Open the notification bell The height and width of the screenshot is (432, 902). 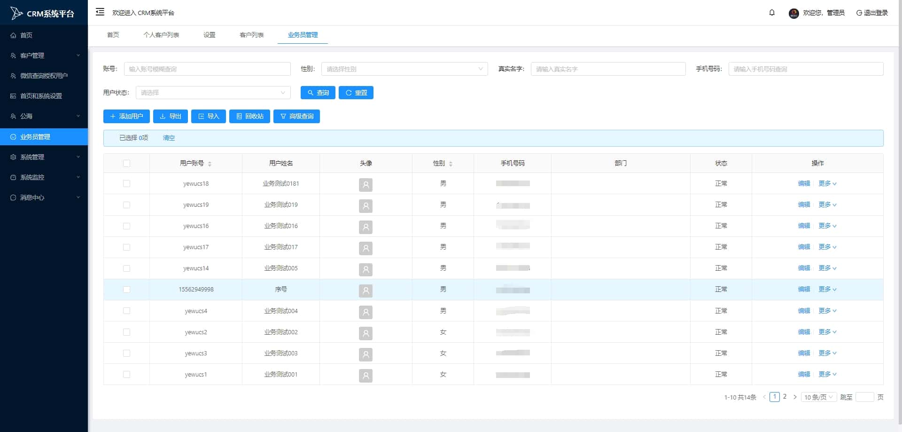tap(772, 13)
